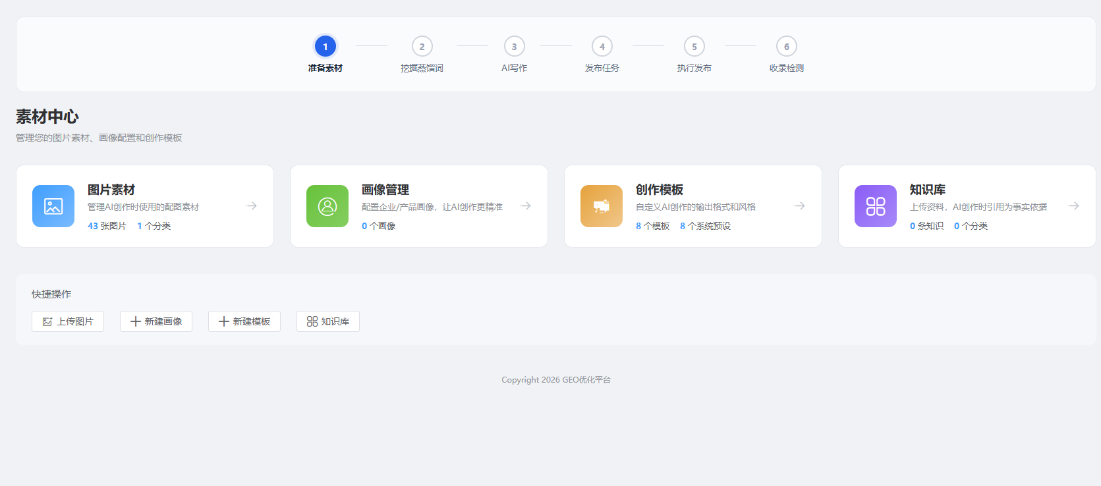This screenshot has width=1101, height=486.
Task: Go to the 挖掘蒸馏词 step label
Action: coord(422,68)
